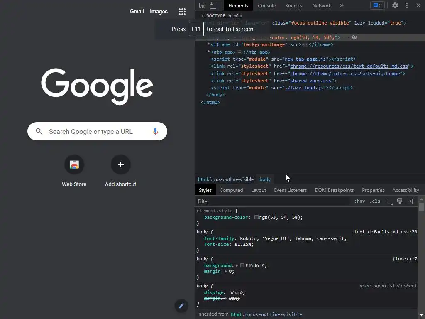This screenshot has width=425, height=319.
Task: Open the (index):7 source link
Action: [x=405, y=259]
